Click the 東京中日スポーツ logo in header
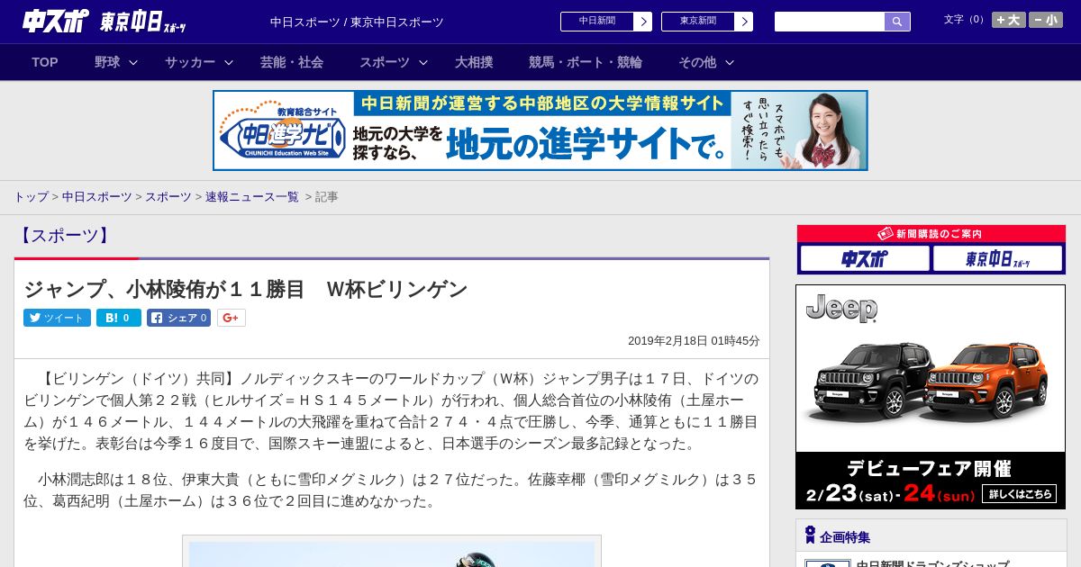This screenshot has height=567, width=1081. tap(143, 22)
